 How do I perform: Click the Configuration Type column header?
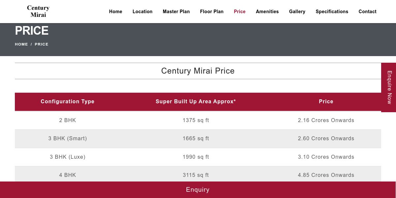(x=68, y=102)
